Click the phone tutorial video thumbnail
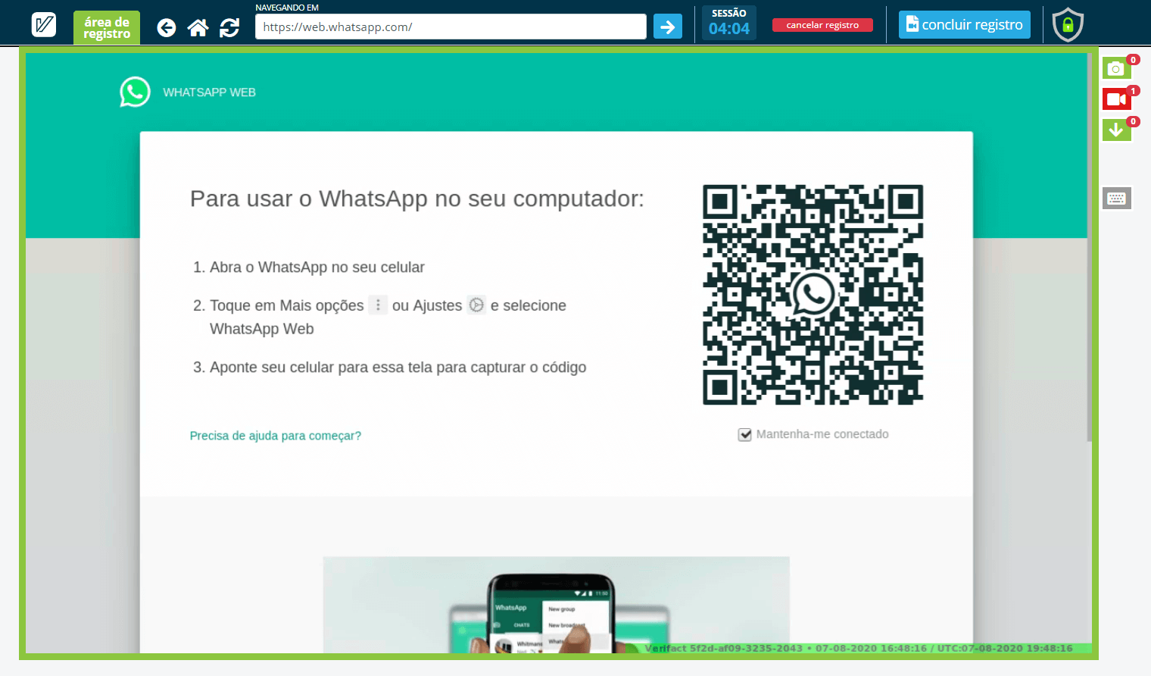Viewport: 1151px width, 676px height. (557, 605)
